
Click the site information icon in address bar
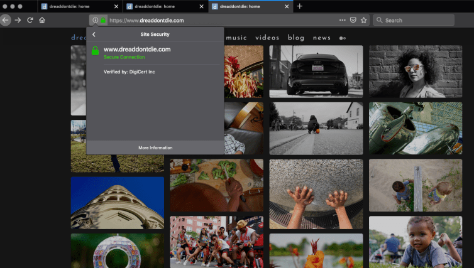(95, 20)
